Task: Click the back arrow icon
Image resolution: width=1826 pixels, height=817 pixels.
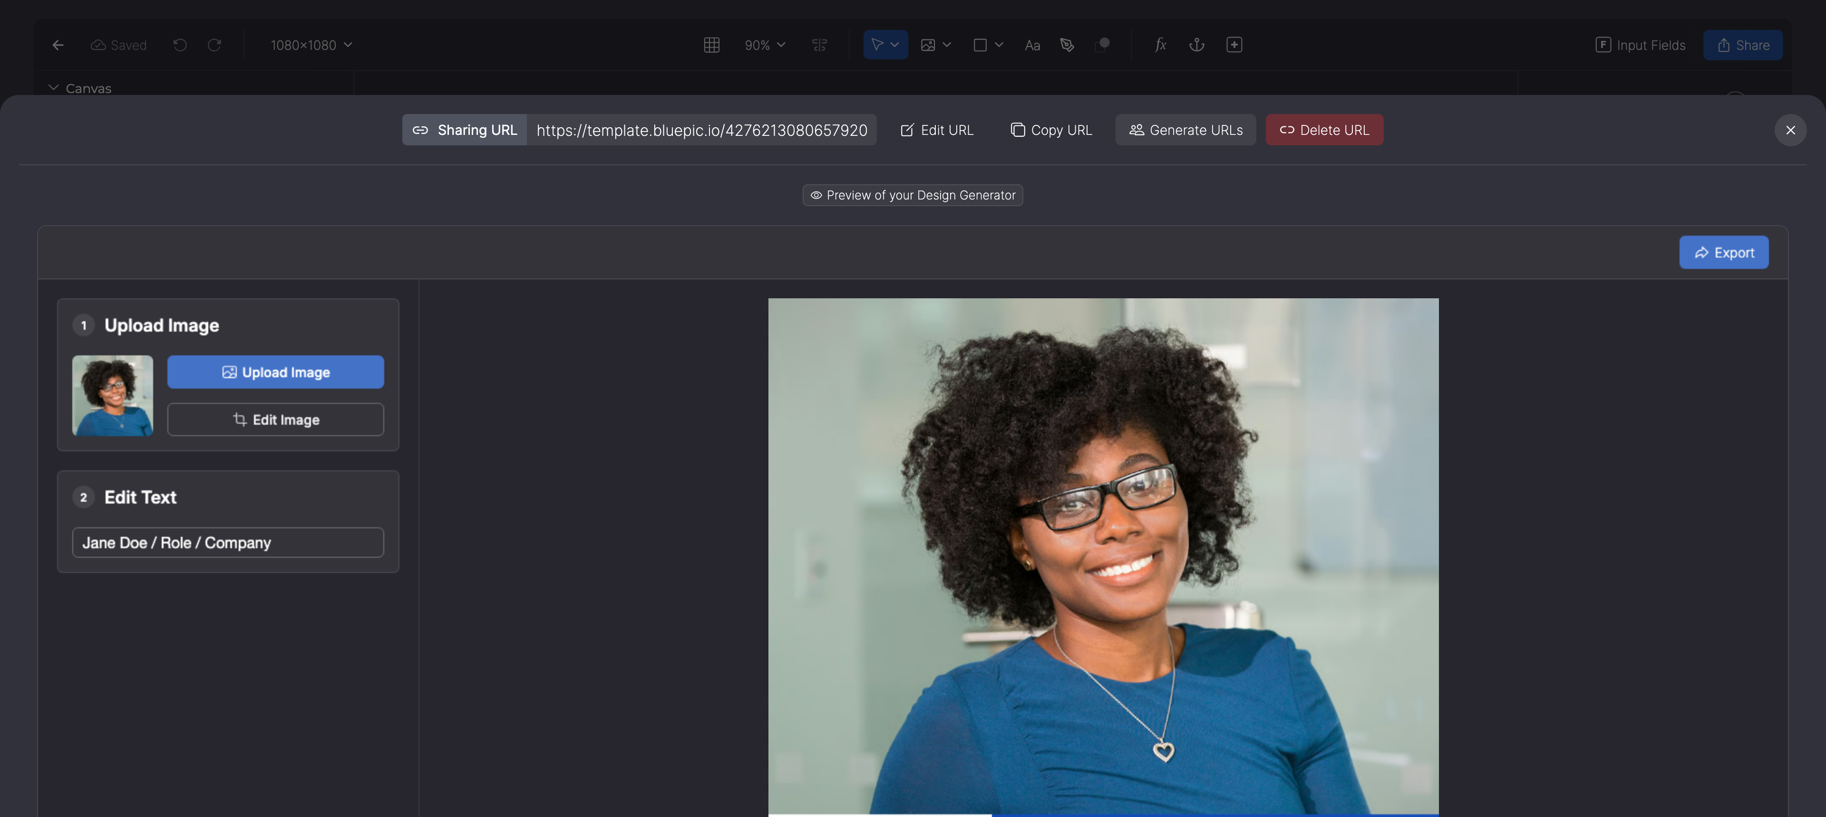Action: point(58,45)
